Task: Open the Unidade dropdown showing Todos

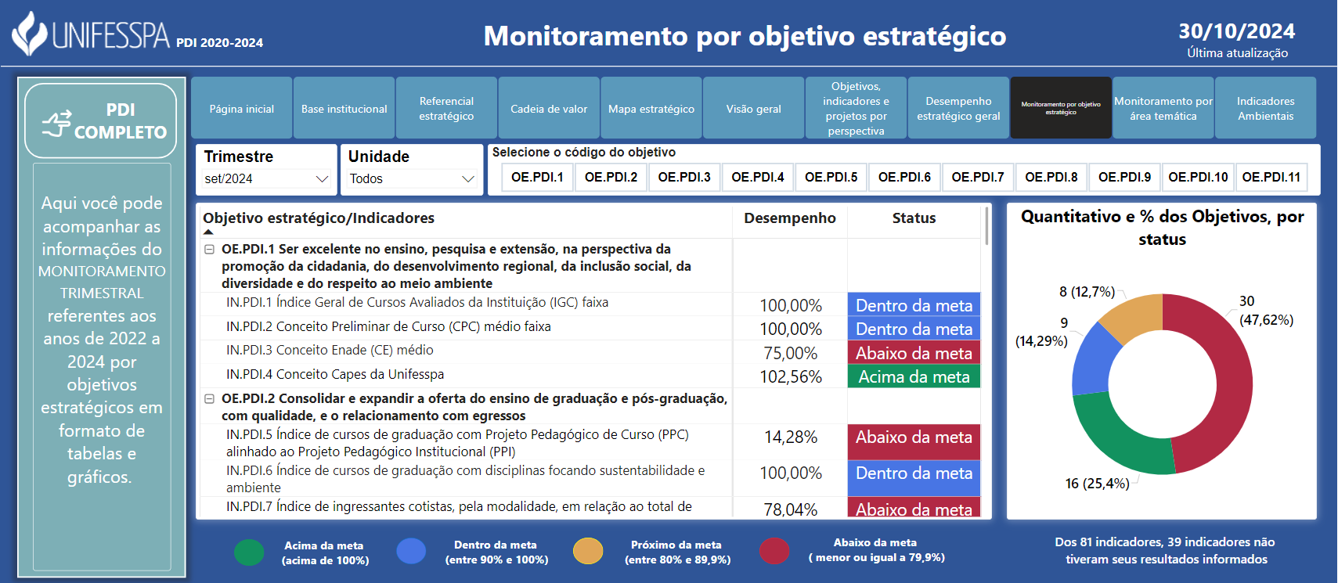Action: (412, 178)
